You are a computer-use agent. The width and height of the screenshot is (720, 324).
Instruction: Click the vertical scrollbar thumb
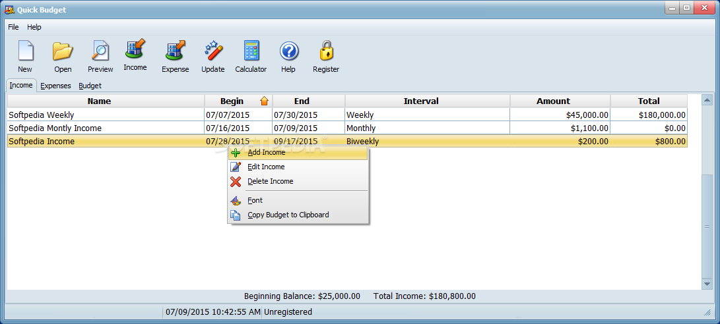[707, 227]
